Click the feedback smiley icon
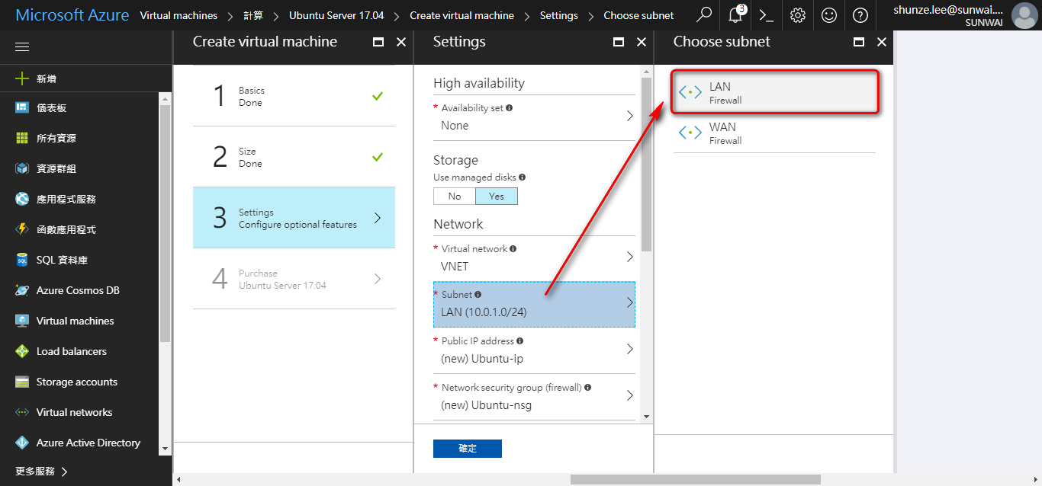1042x486 pixels. 828,15
